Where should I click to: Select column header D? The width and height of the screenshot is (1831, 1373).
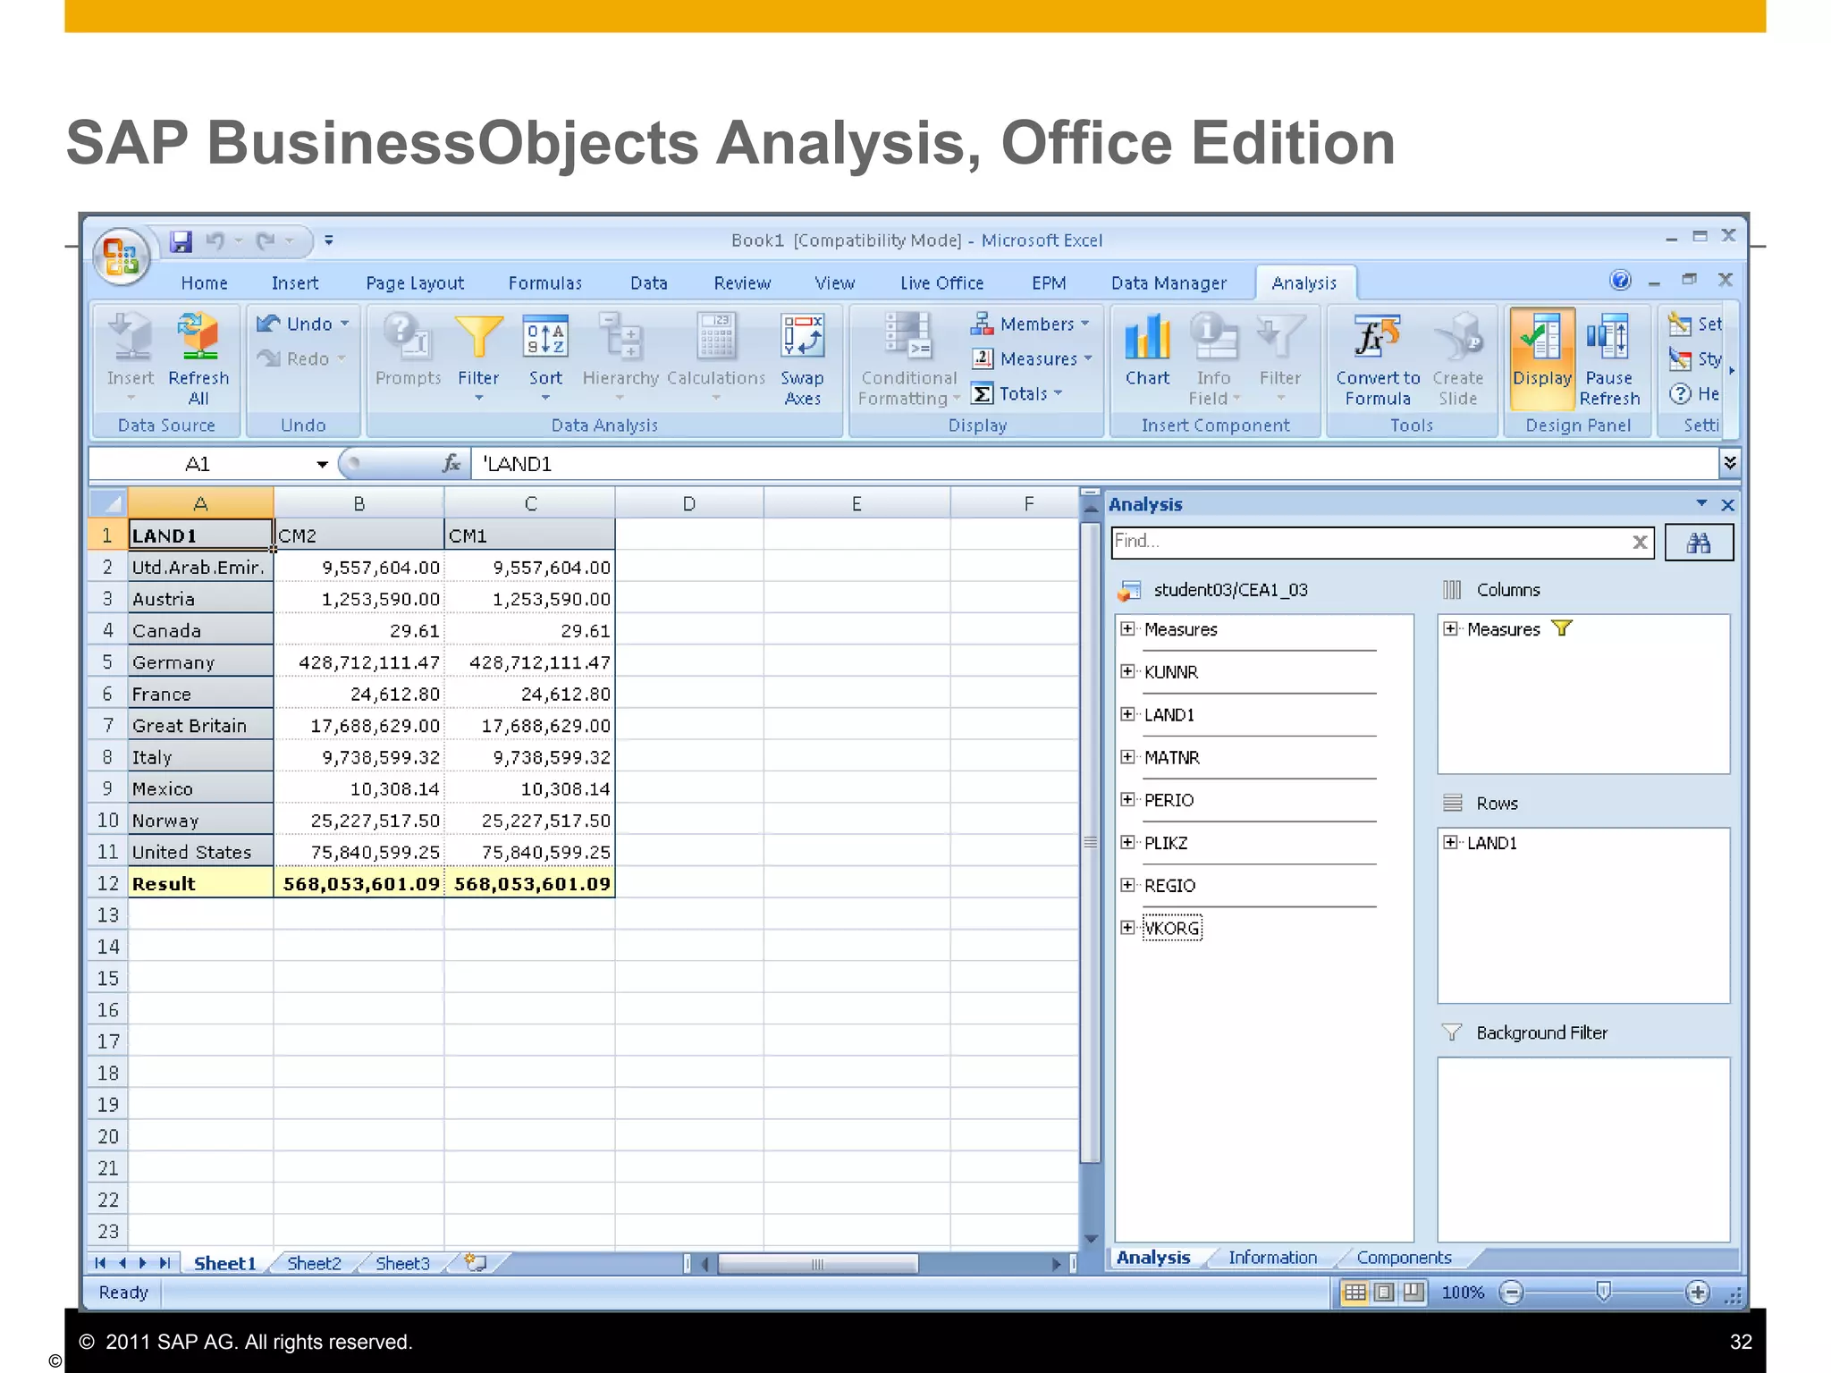coord(688,503)
